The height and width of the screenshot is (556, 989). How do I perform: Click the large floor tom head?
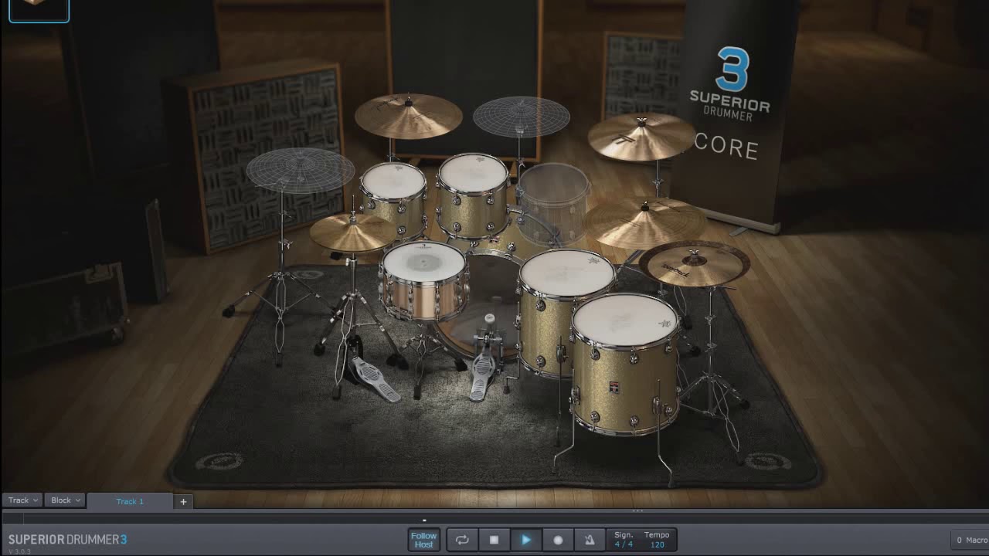pos(625,320)
